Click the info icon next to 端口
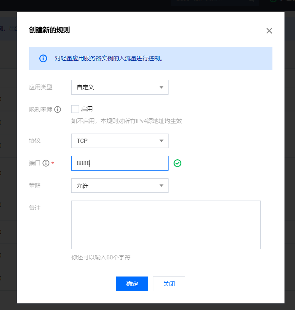Viewport: 295px width, 310px height. coord(46,163)
